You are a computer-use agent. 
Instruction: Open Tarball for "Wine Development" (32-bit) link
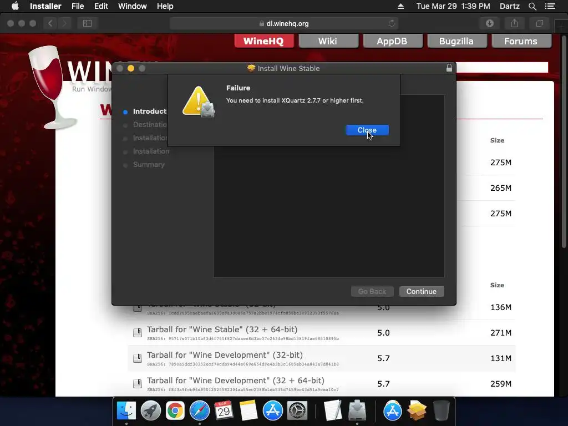click(x=225, y=355)
